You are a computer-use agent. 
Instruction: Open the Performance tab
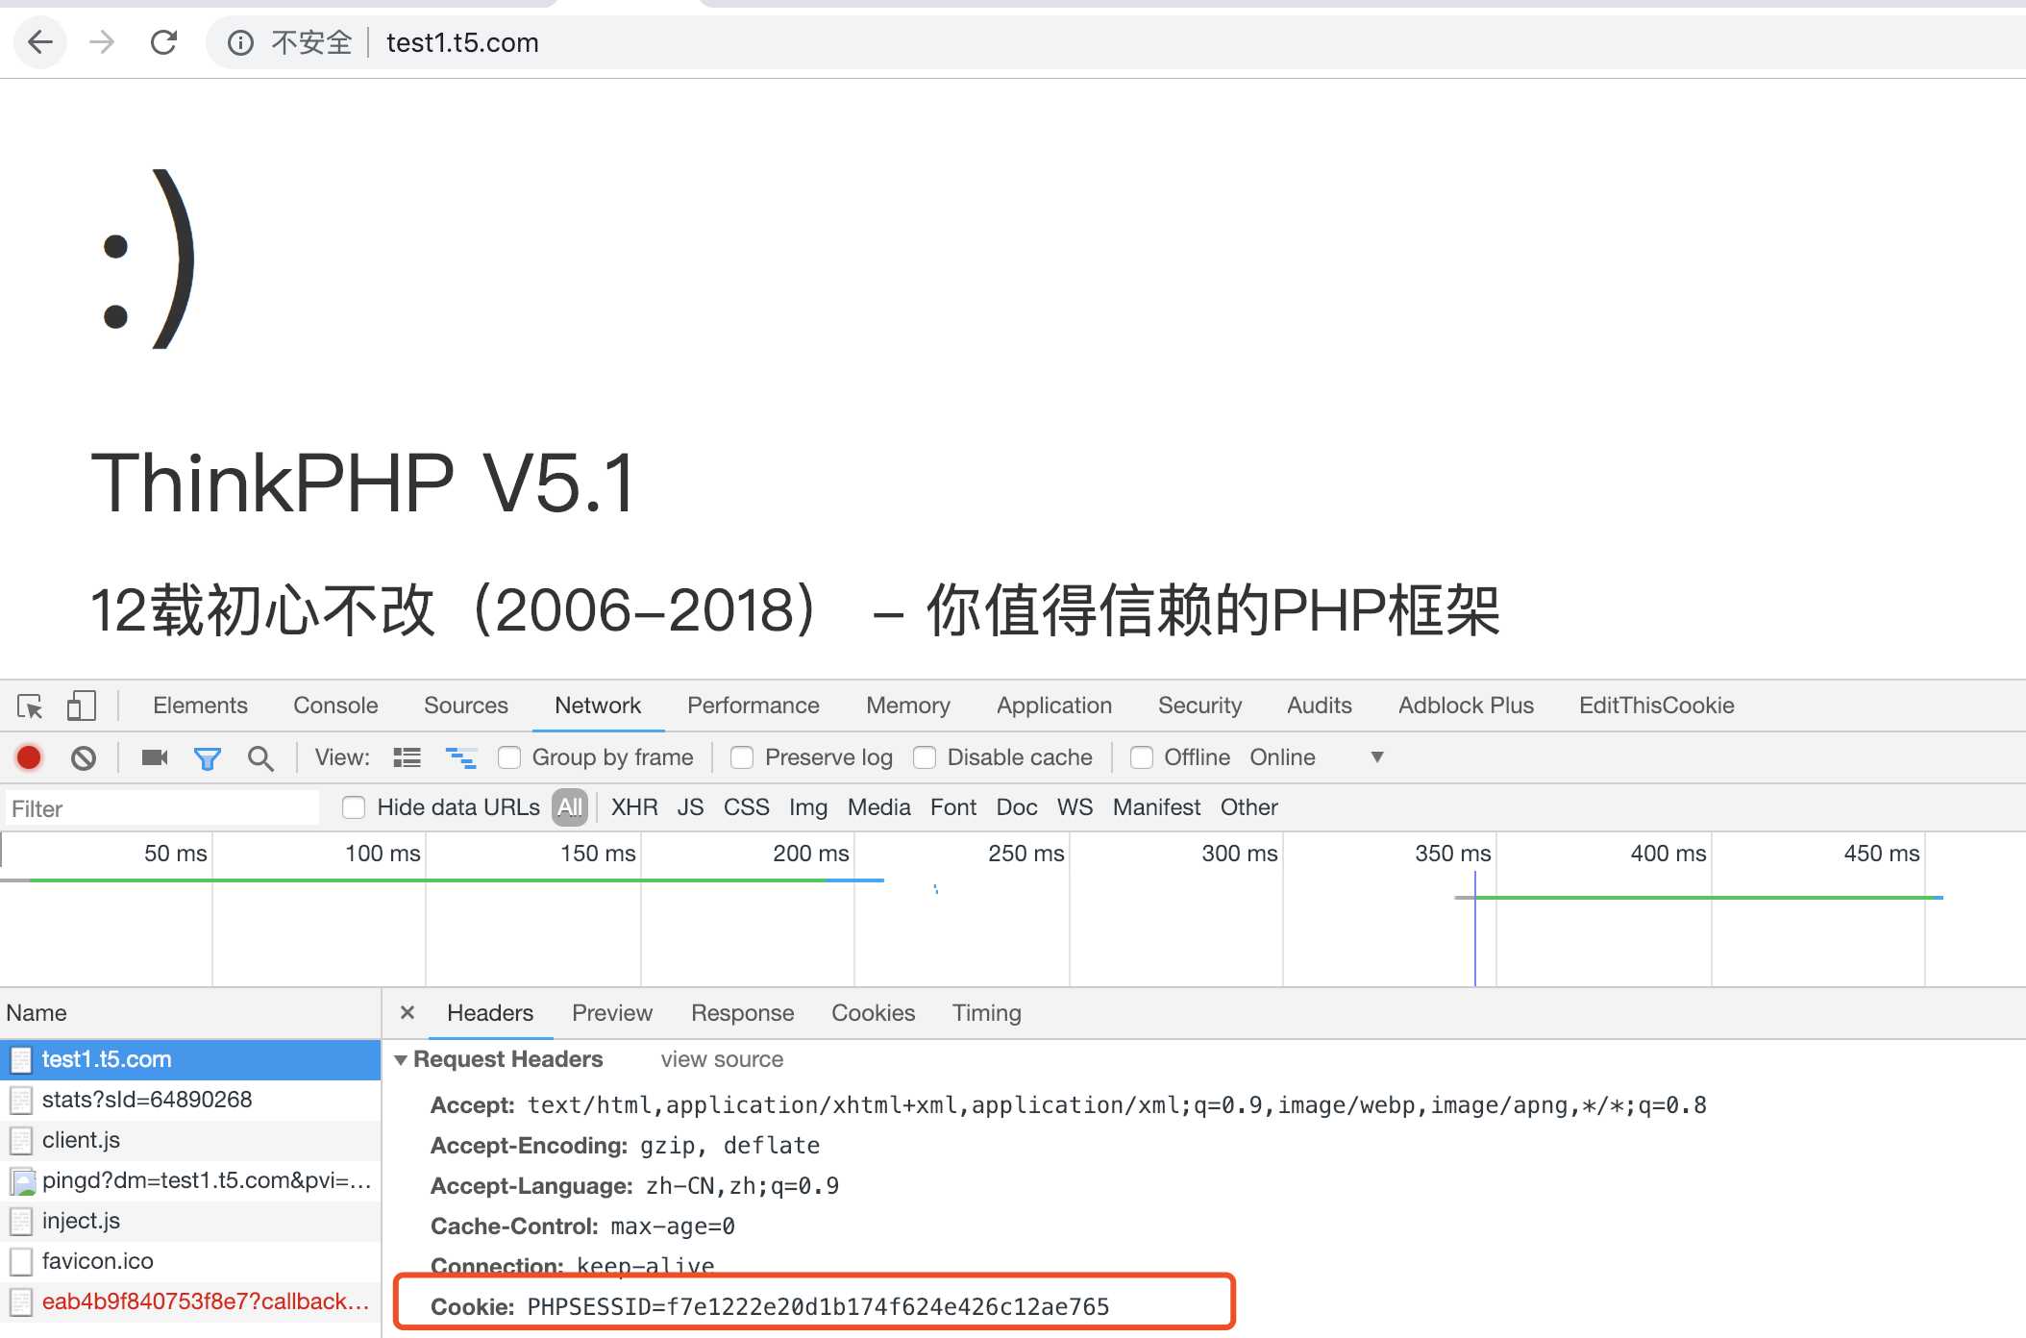pos(754,706)
